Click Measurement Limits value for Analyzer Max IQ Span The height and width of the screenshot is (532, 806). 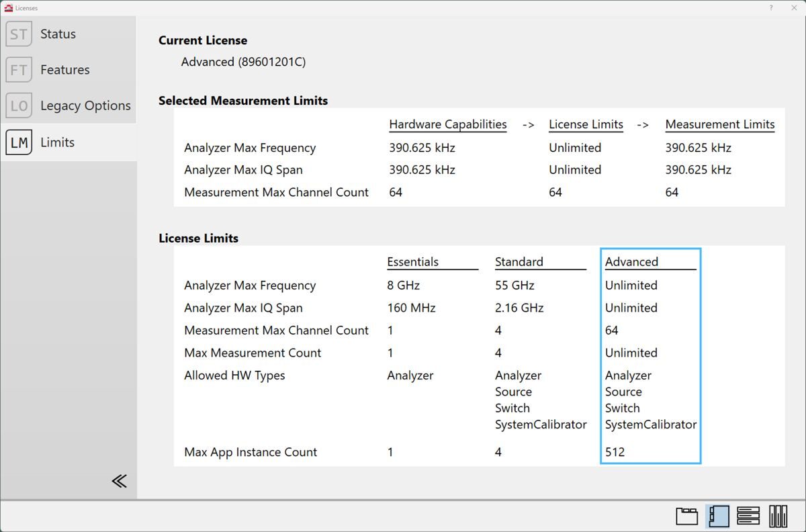[x=698, y=170]
